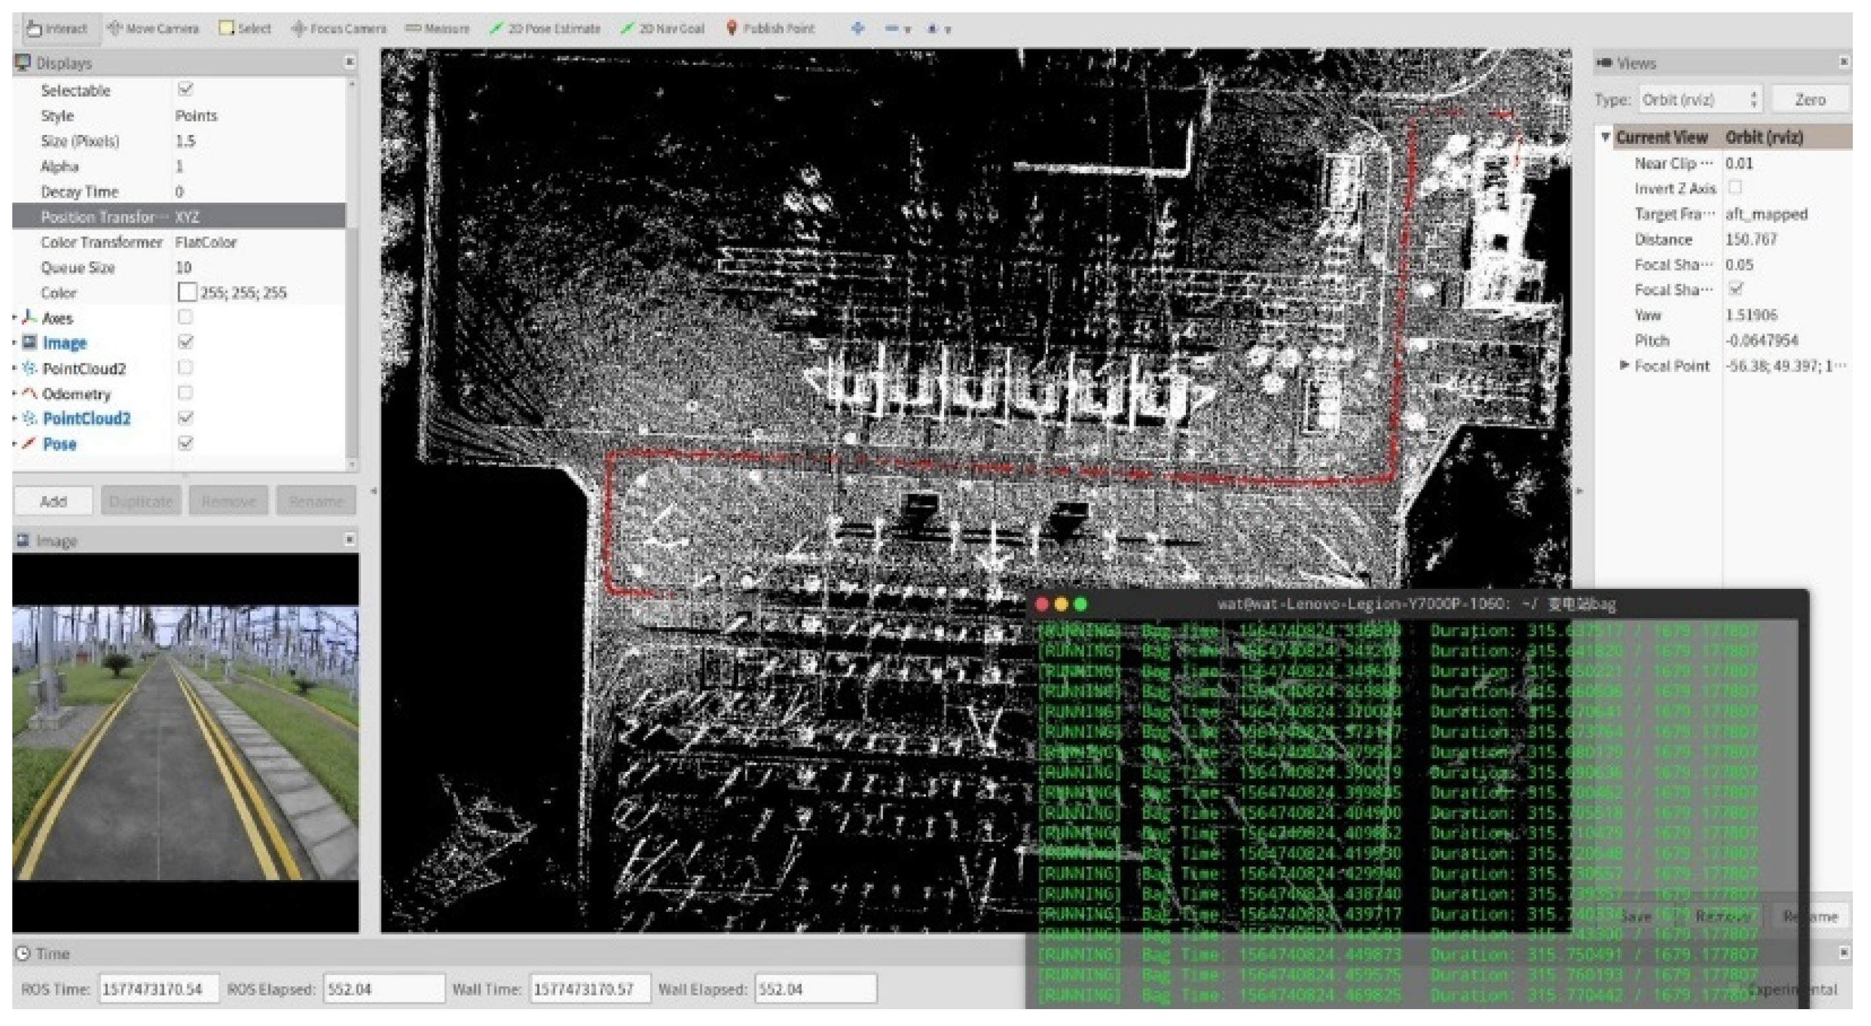Disable the Pose display checkbox
The width and height of the screenshot is (1871, 1026).
(x=185, y=443)
